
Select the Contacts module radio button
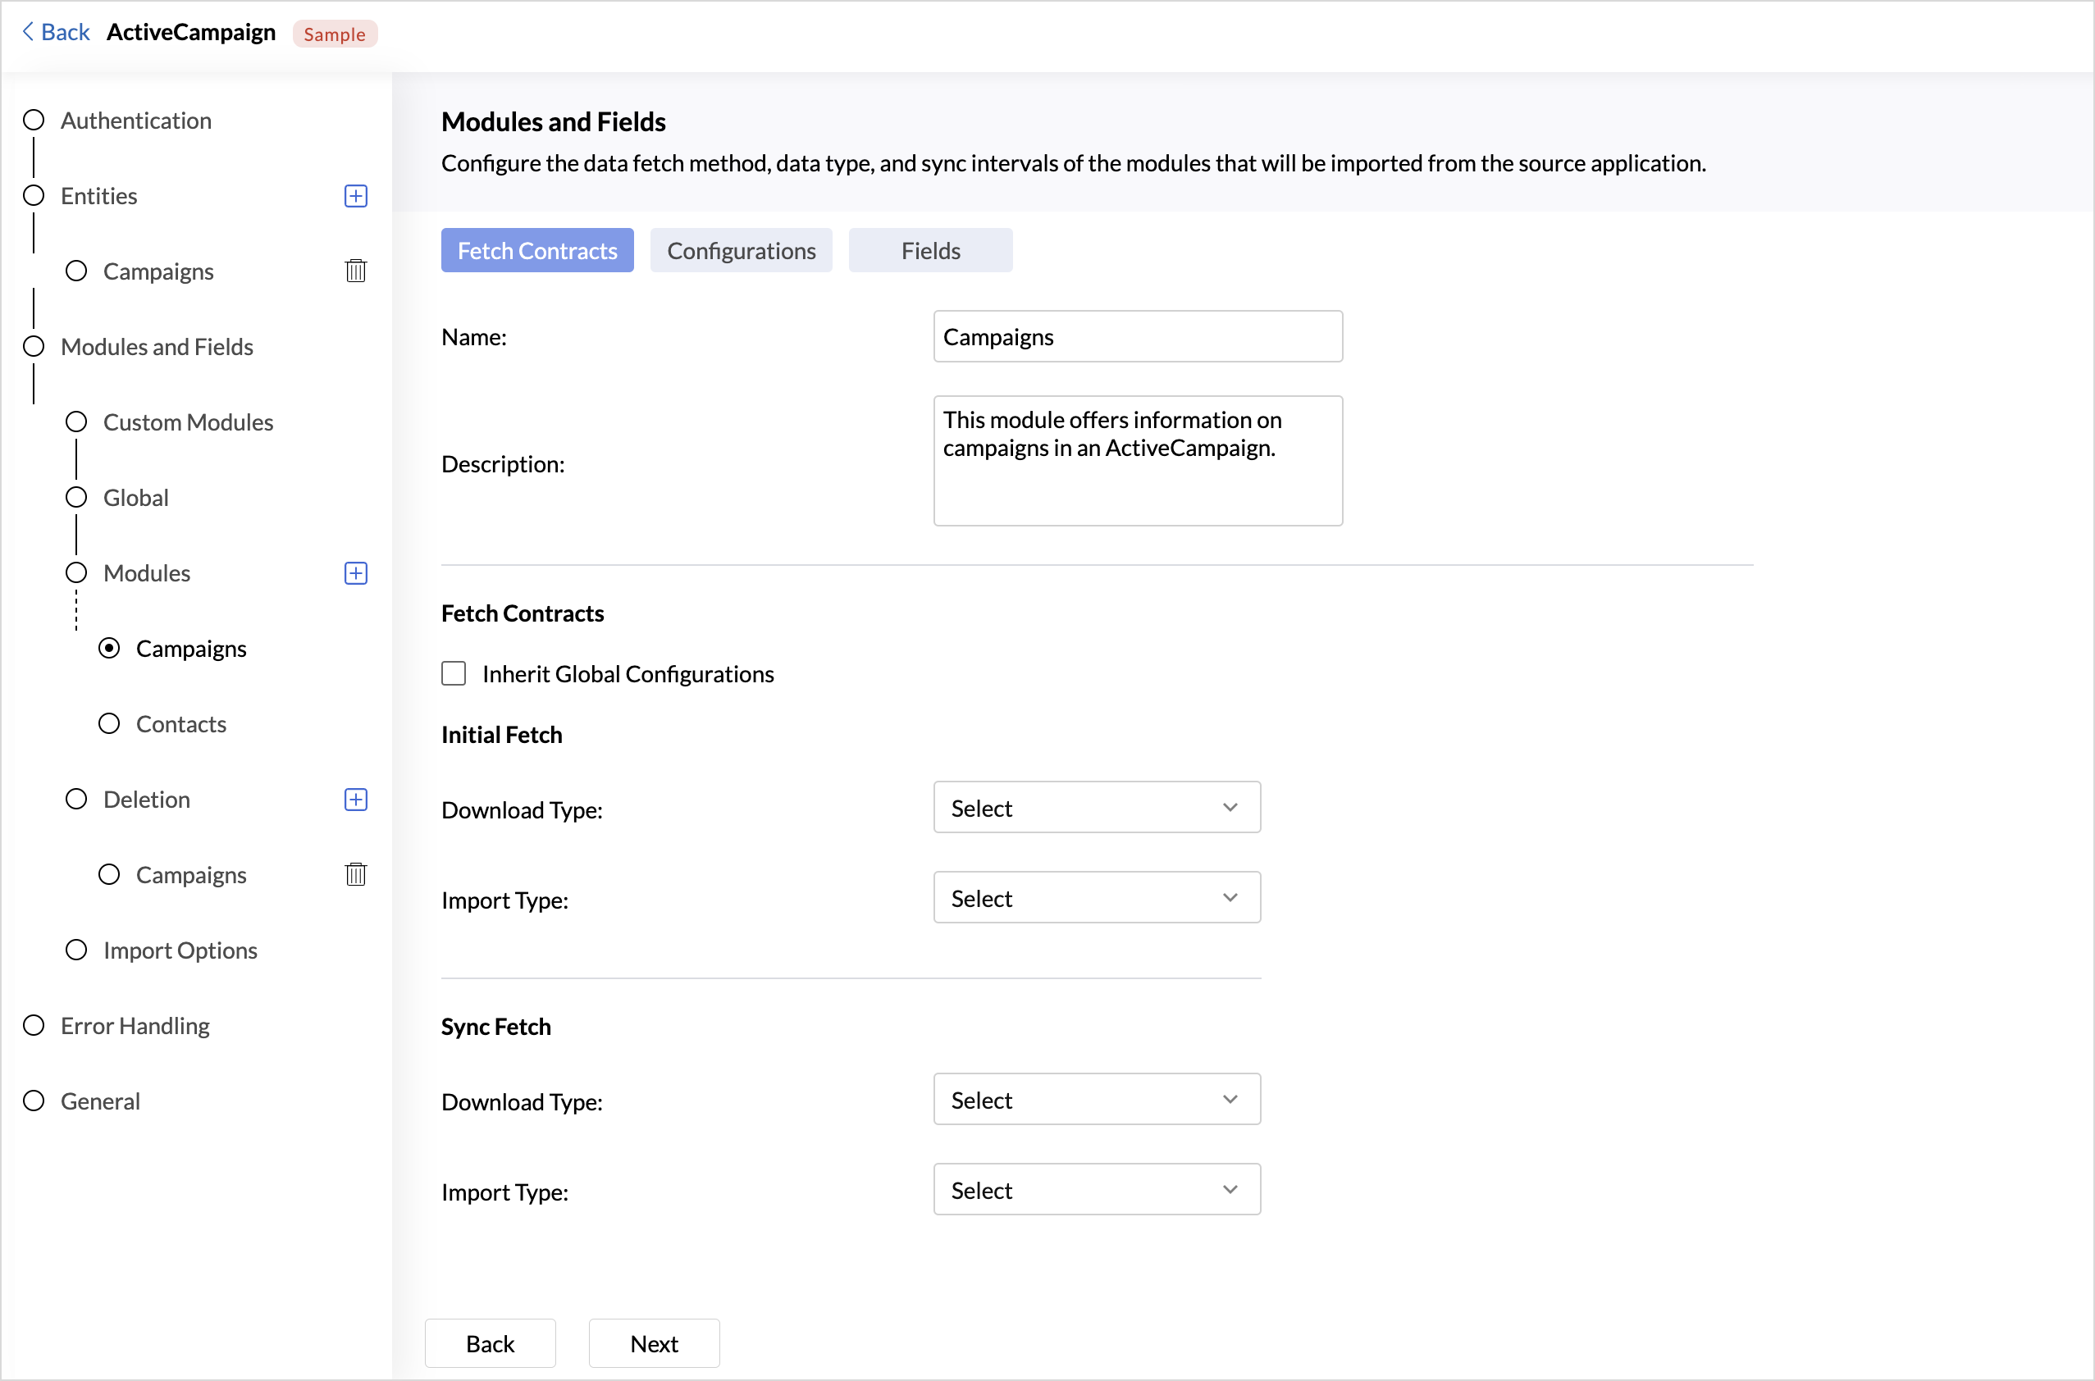pos(109,724)
